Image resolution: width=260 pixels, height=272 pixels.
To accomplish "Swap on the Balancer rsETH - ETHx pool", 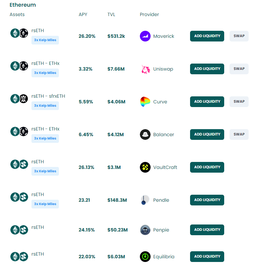I will (x=239, y=134).
